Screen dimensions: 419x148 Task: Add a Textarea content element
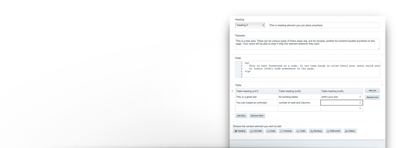coord(286,131)
